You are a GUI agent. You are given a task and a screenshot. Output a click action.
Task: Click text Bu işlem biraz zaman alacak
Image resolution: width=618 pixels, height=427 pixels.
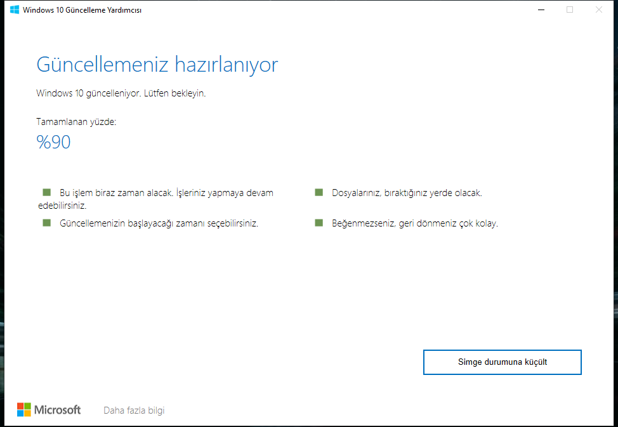(116, 193)
